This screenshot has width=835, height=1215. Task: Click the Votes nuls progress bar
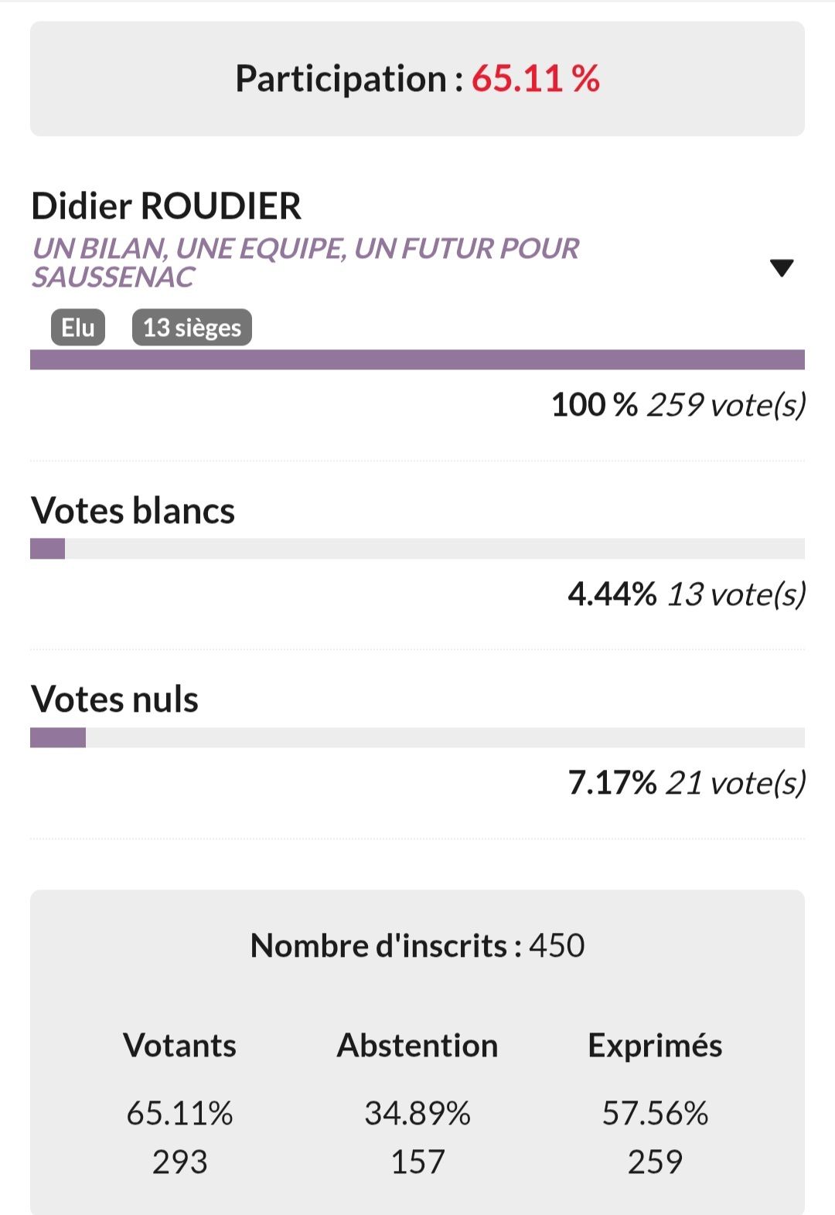pos(417,737)
